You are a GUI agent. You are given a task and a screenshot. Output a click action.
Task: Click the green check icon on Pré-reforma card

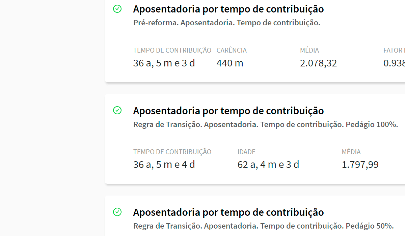pos(117,9)
